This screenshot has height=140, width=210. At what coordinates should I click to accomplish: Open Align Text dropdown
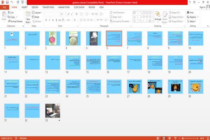coord(116,17)
